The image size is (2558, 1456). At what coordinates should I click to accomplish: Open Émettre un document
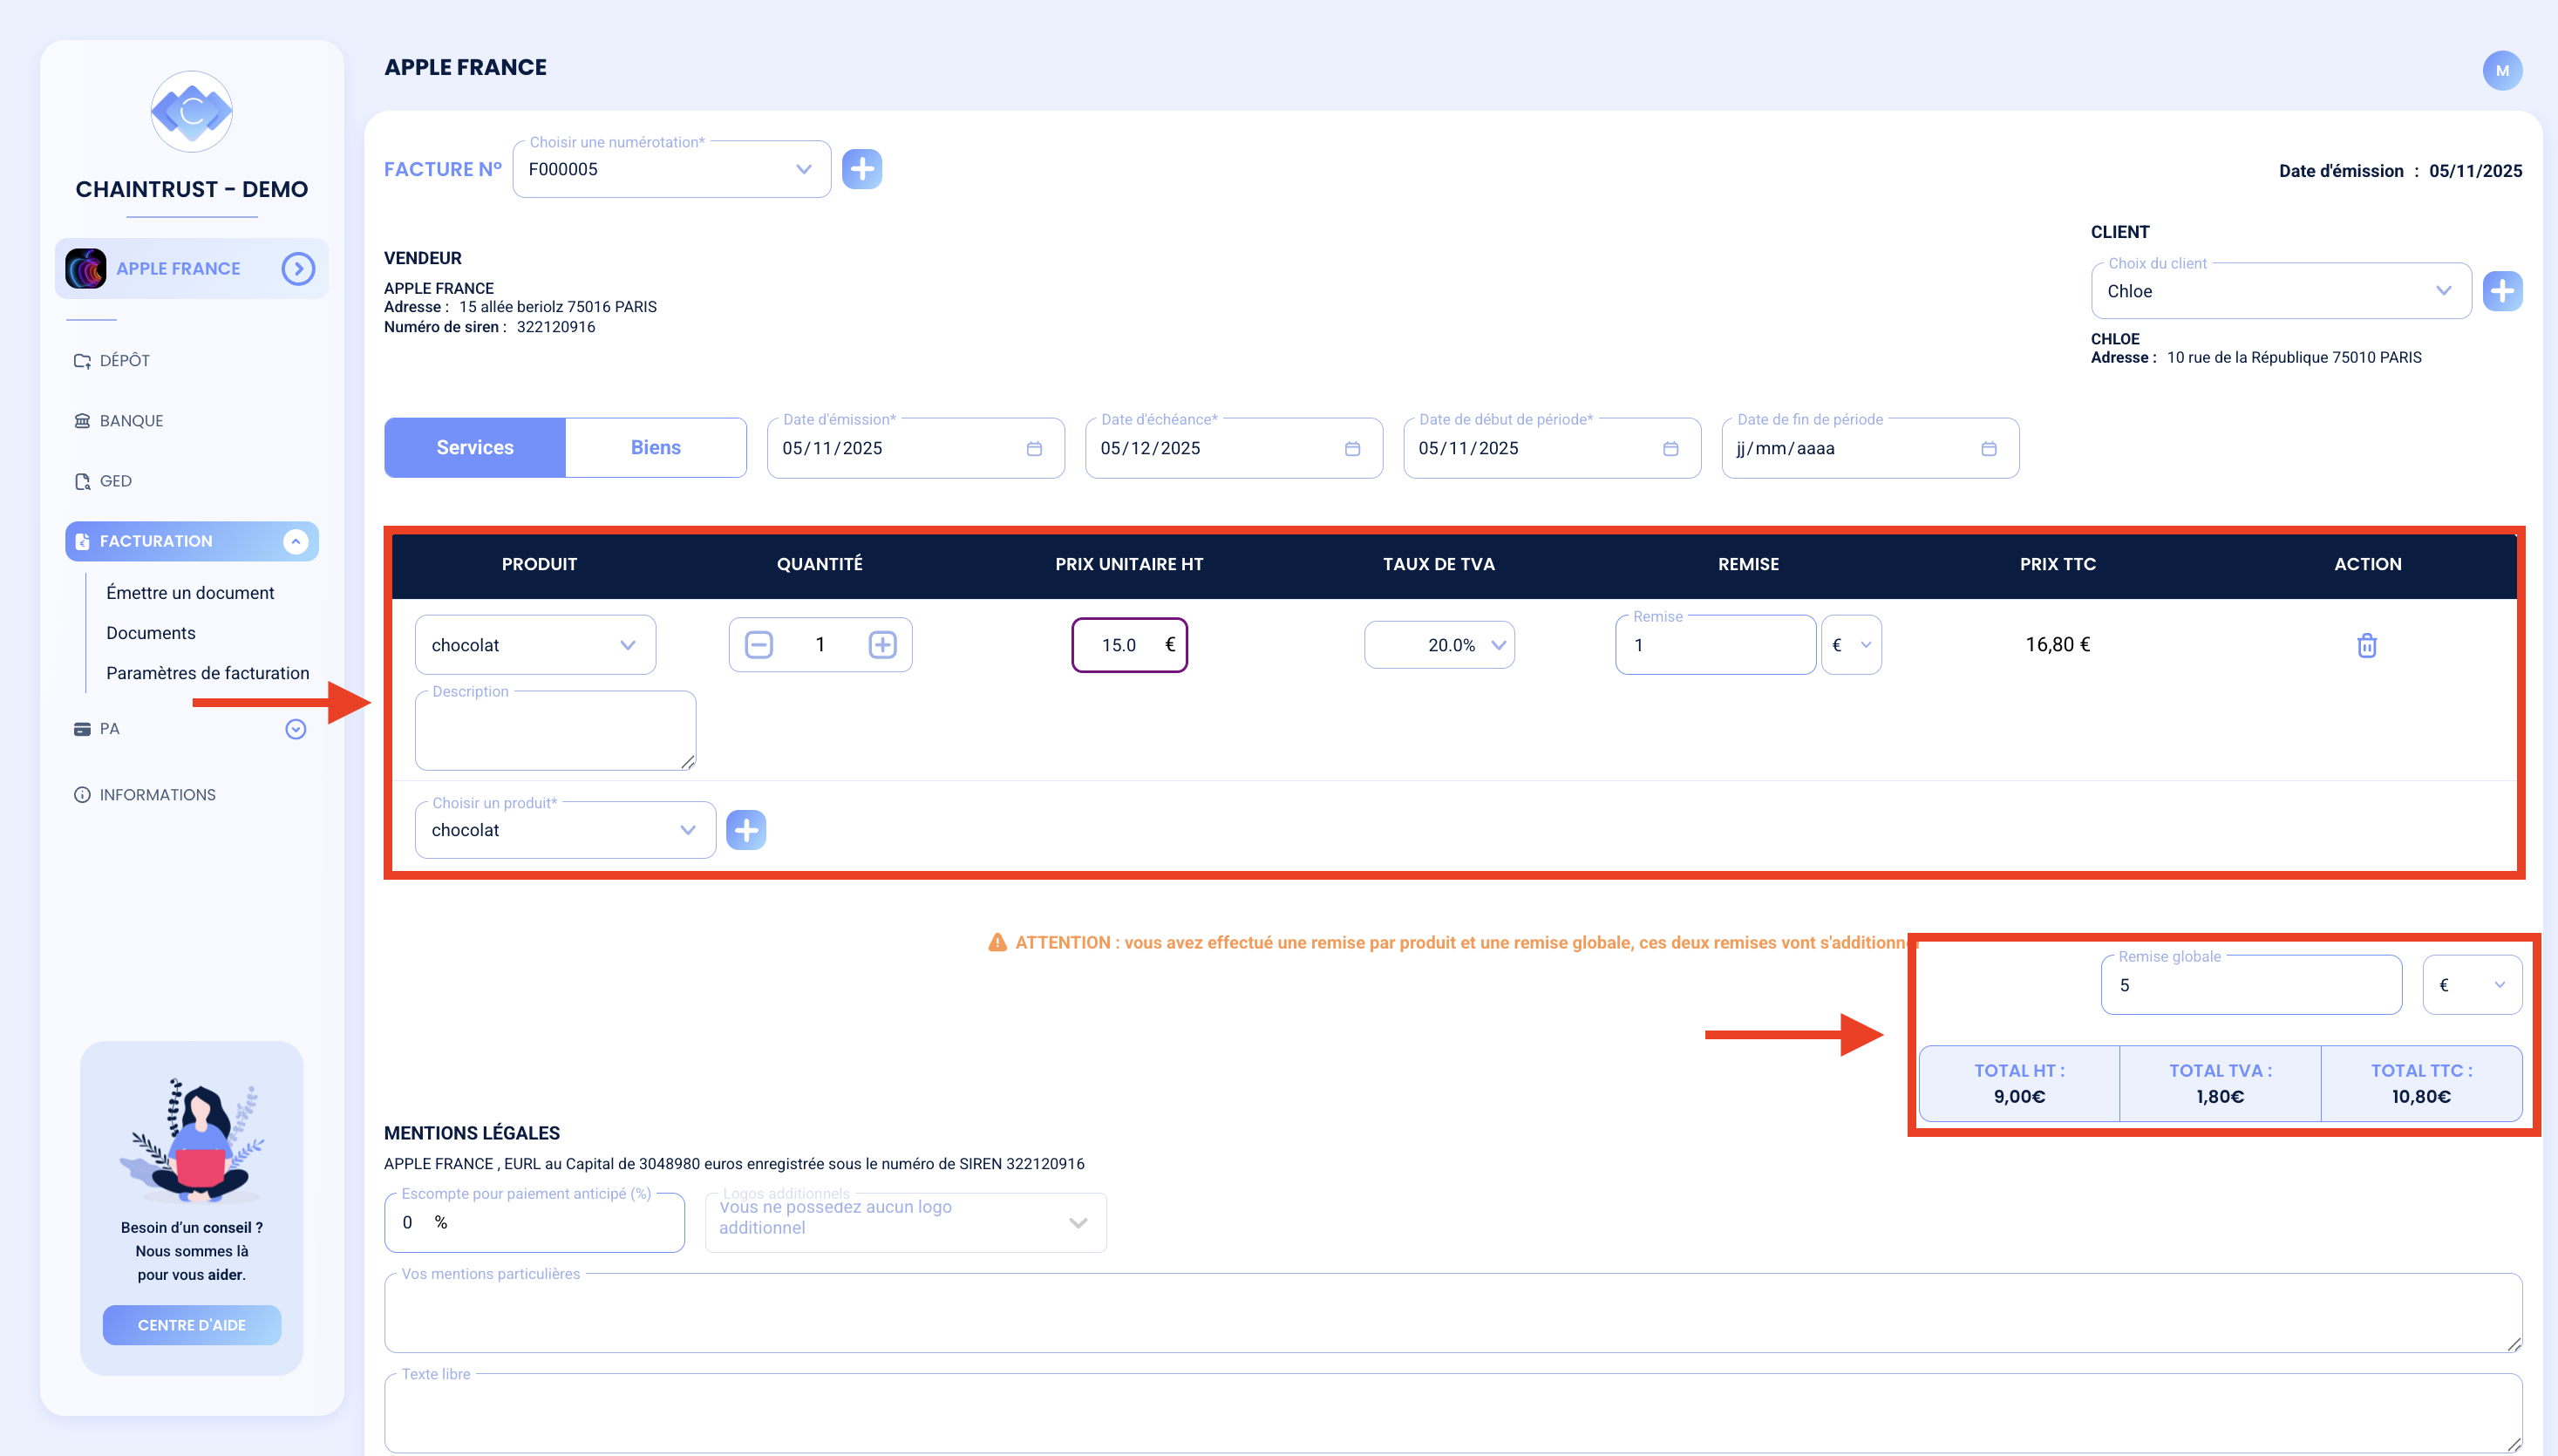coord(190,593)
